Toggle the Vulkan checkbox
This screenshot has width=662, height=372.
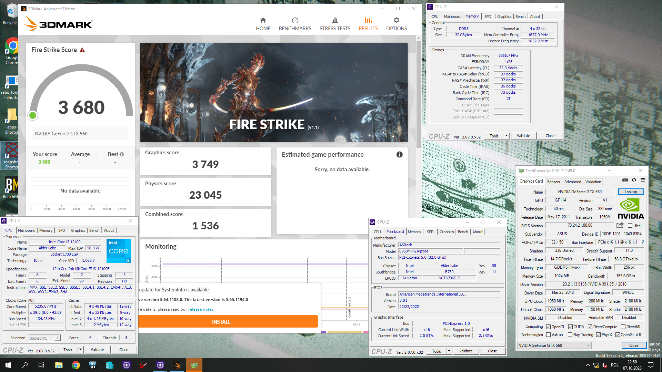(548, 335)
